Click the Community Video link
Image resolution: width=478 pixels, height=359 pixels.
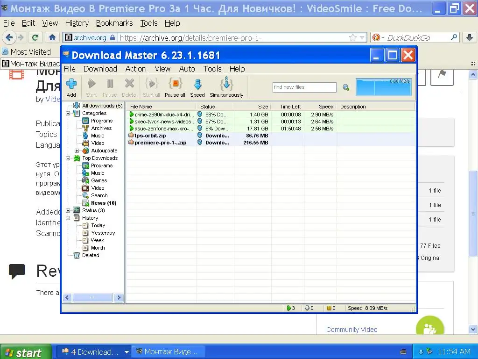coord(352,330)
